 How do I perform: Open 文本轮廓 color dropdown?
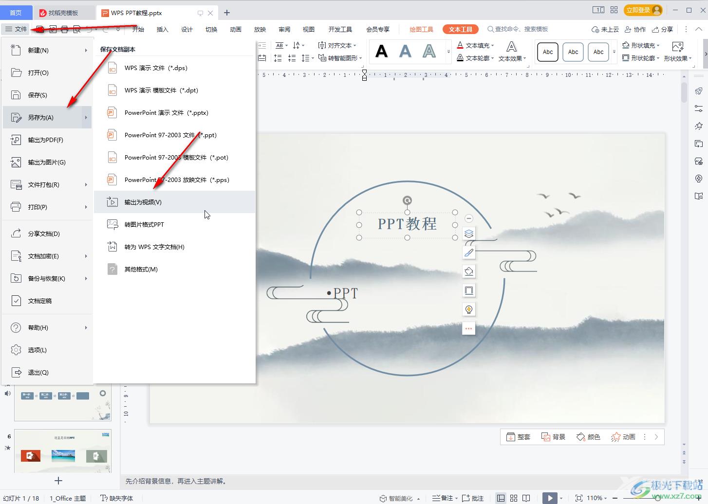click(493, 58)
